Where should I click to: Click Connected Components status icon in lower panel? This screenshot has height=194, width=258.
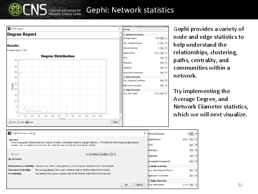[x=196, y=161]
